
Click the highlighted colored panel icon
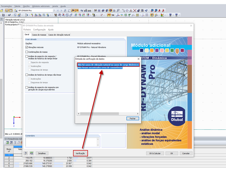(x=152, y=15)
